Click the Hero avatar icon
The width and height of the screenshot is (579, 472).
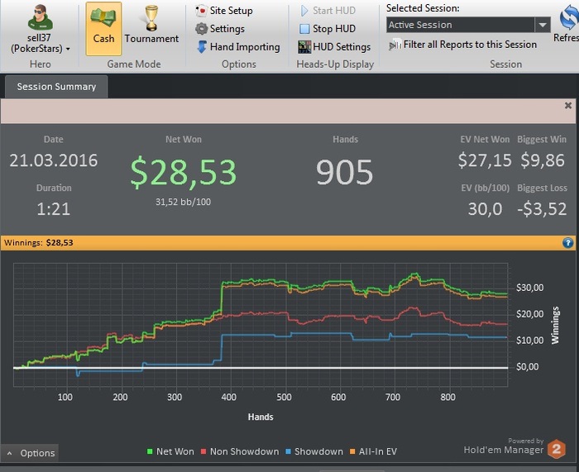(41, 17)
